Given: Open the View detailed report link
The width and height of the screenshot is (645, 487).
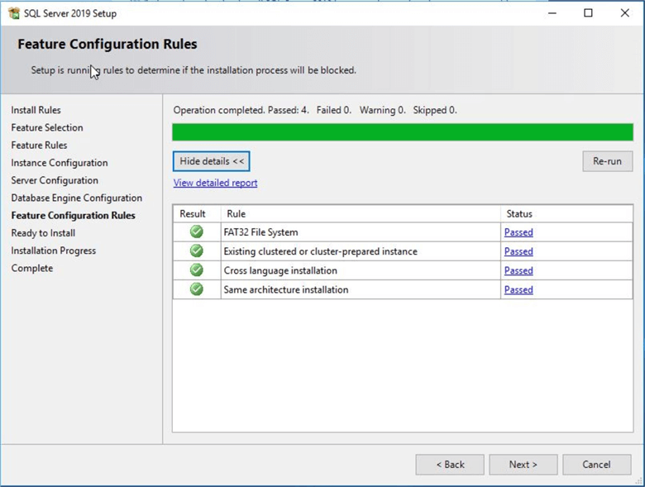Looking at the screenshot, I should (x=215, y=183).
